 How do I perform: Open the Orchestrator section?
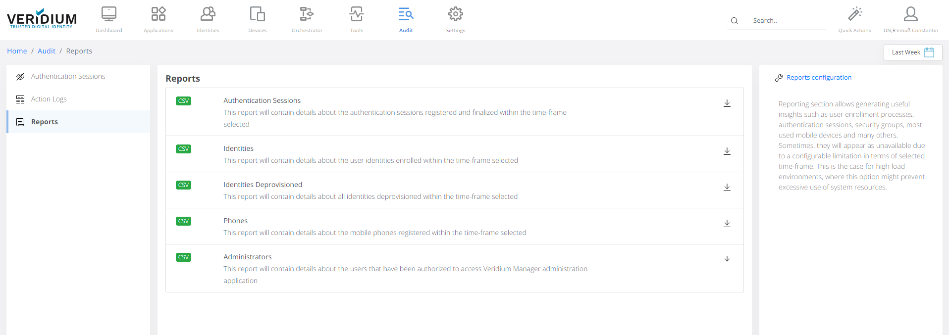pos(307,15)
